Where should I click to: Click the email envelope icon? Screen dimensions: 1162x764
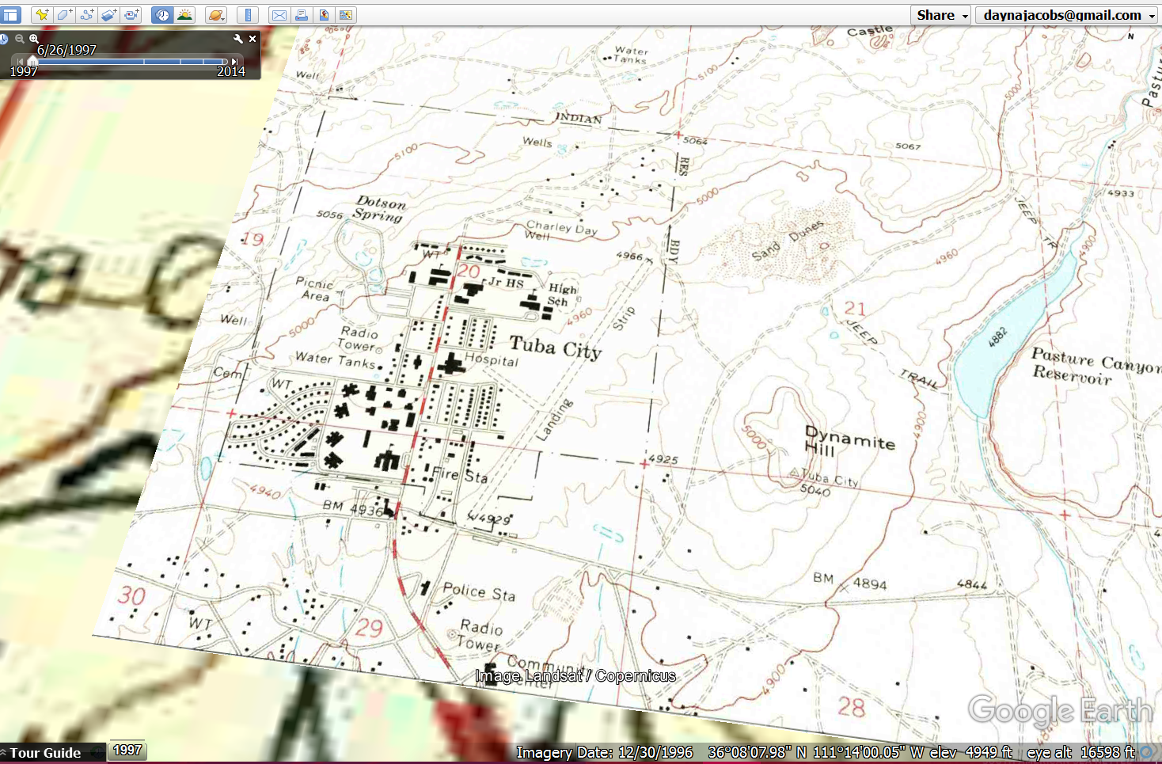279,15
